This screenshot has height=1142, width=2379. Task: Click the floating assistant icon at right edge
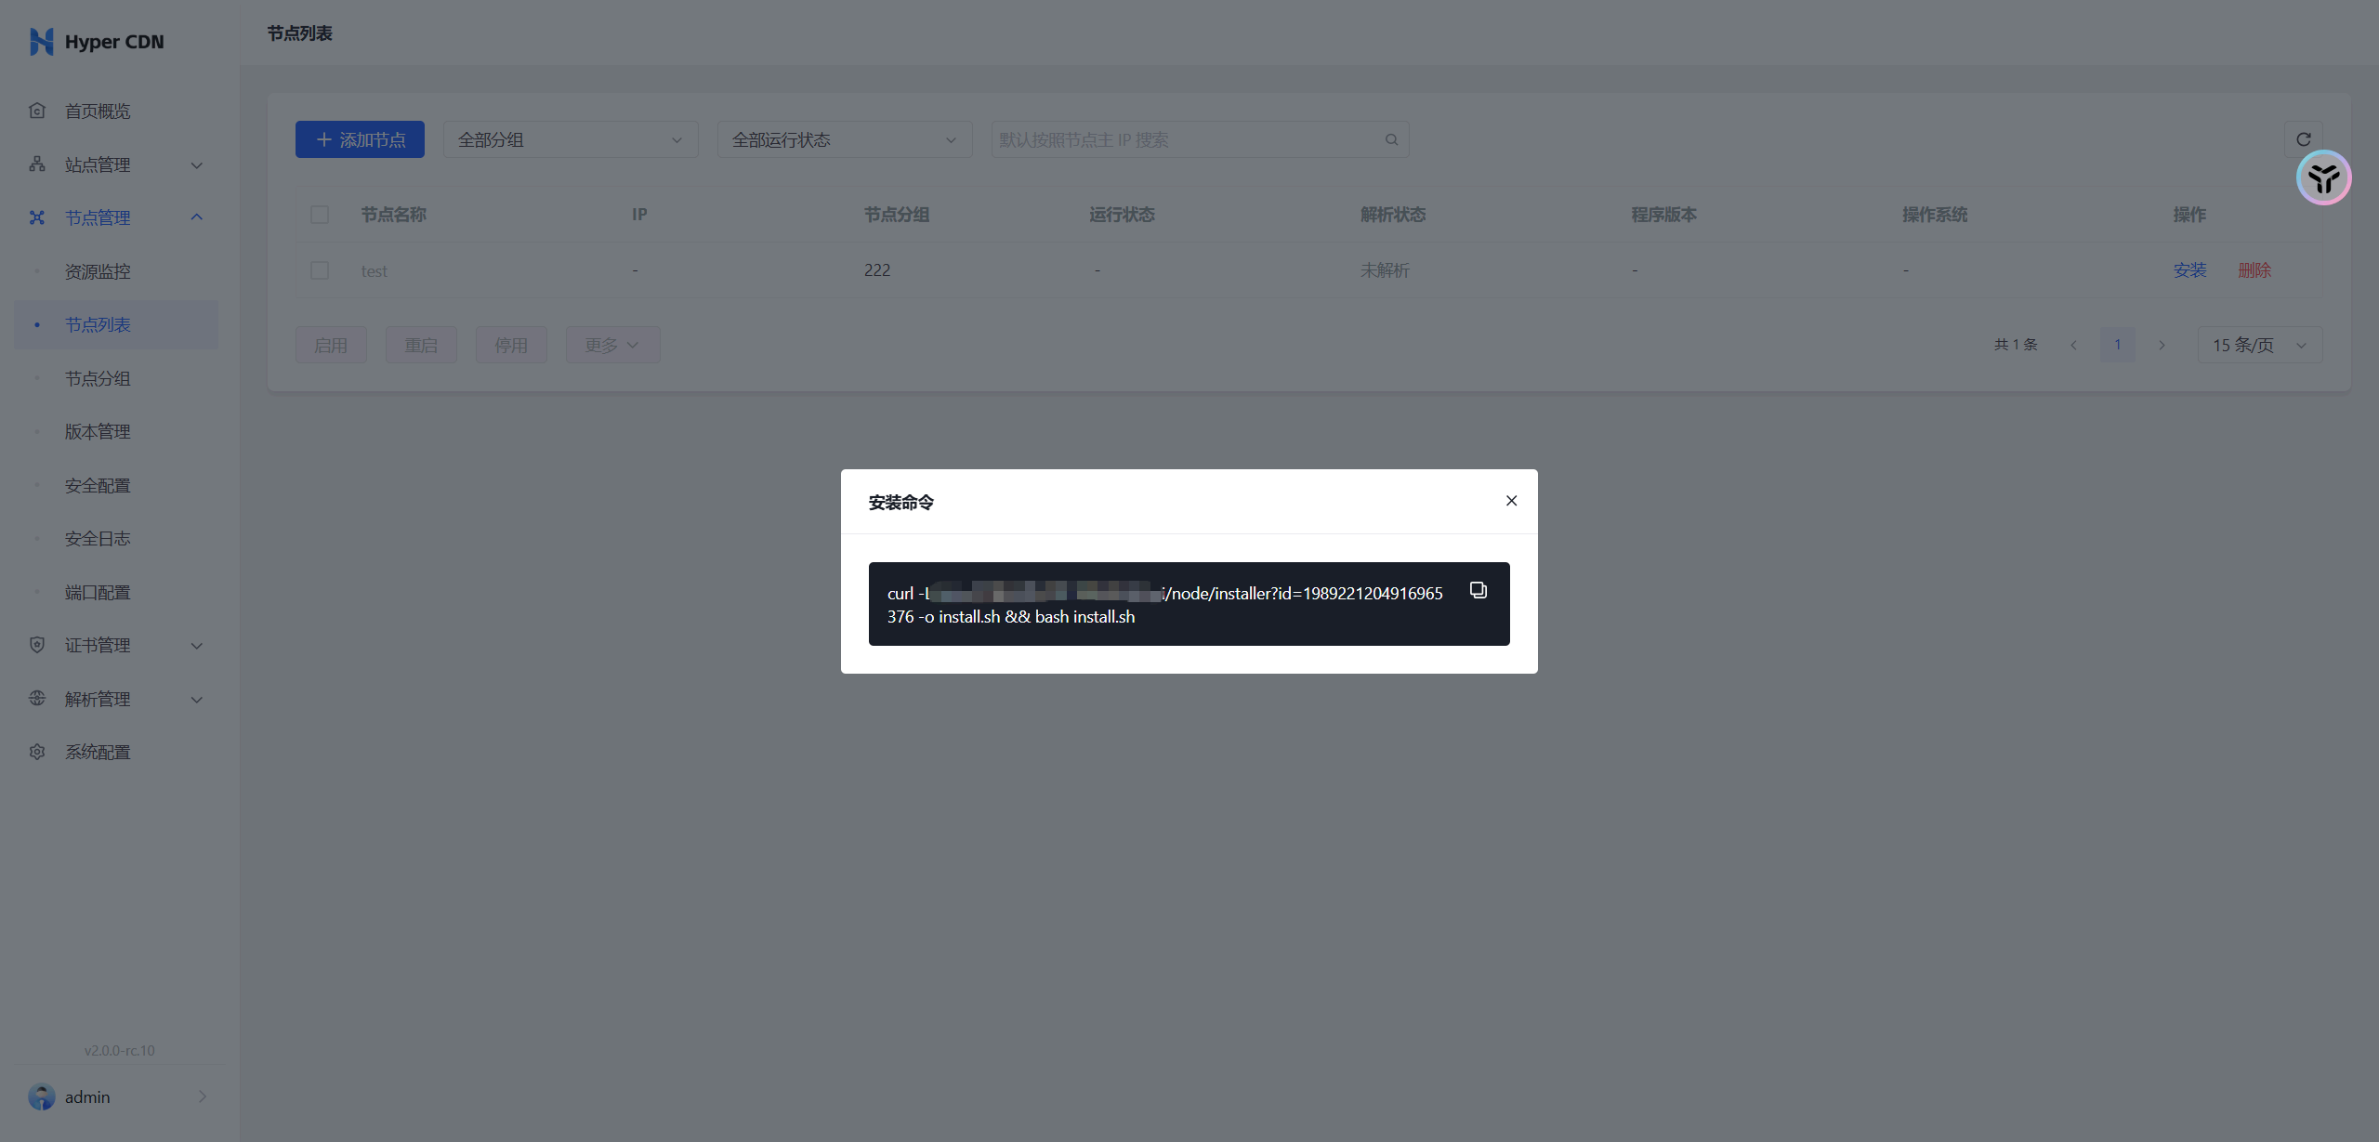(2323, 177)
